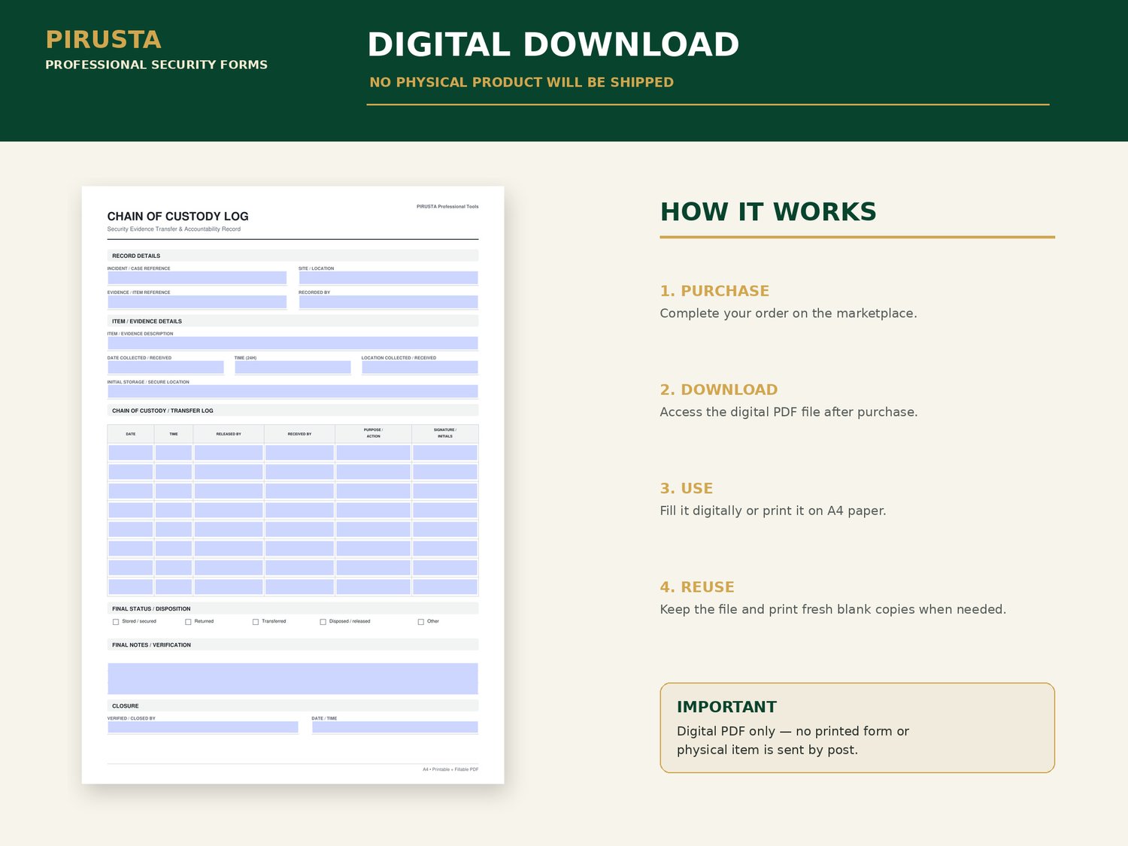The width and height of the screenshot is (1128, 846).
Task: Click the Verified / Closed By field
Action: pyautogui.click(x=203, y=727)
